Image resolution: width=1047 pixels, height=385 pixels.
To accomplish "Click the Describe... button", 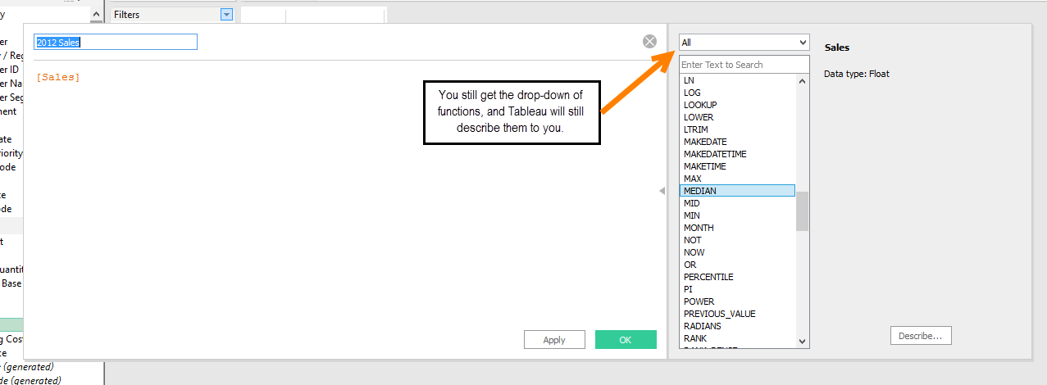I will (x=921, y=335).
